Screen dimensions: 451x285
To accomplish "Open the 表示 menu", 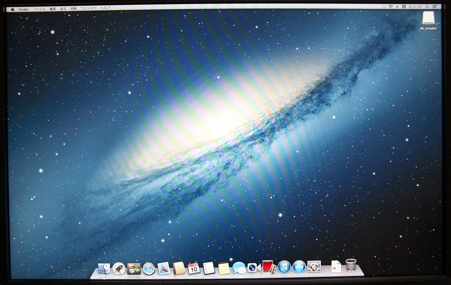I will [x=63, y=9].
